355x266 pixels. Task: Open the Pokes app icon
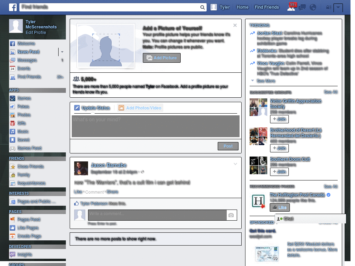(x=12, y=107)
